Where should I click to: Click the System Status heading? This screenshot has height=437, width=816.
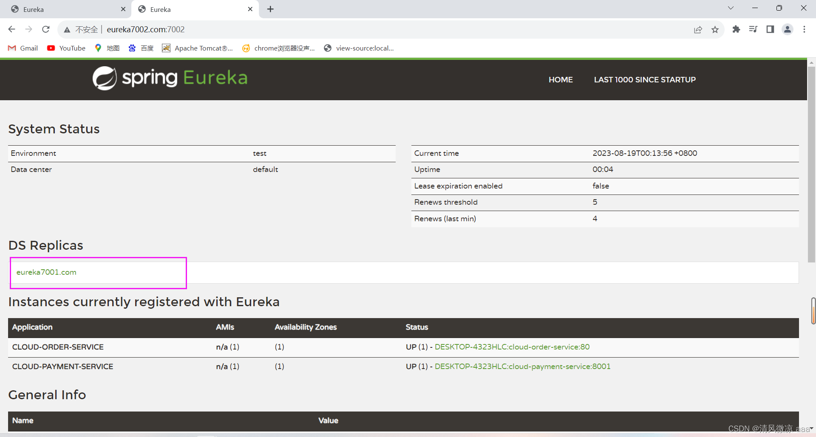point(54,129)
